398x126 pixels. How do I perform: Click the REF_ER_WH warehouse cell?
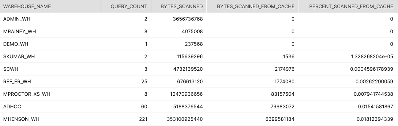17,82
